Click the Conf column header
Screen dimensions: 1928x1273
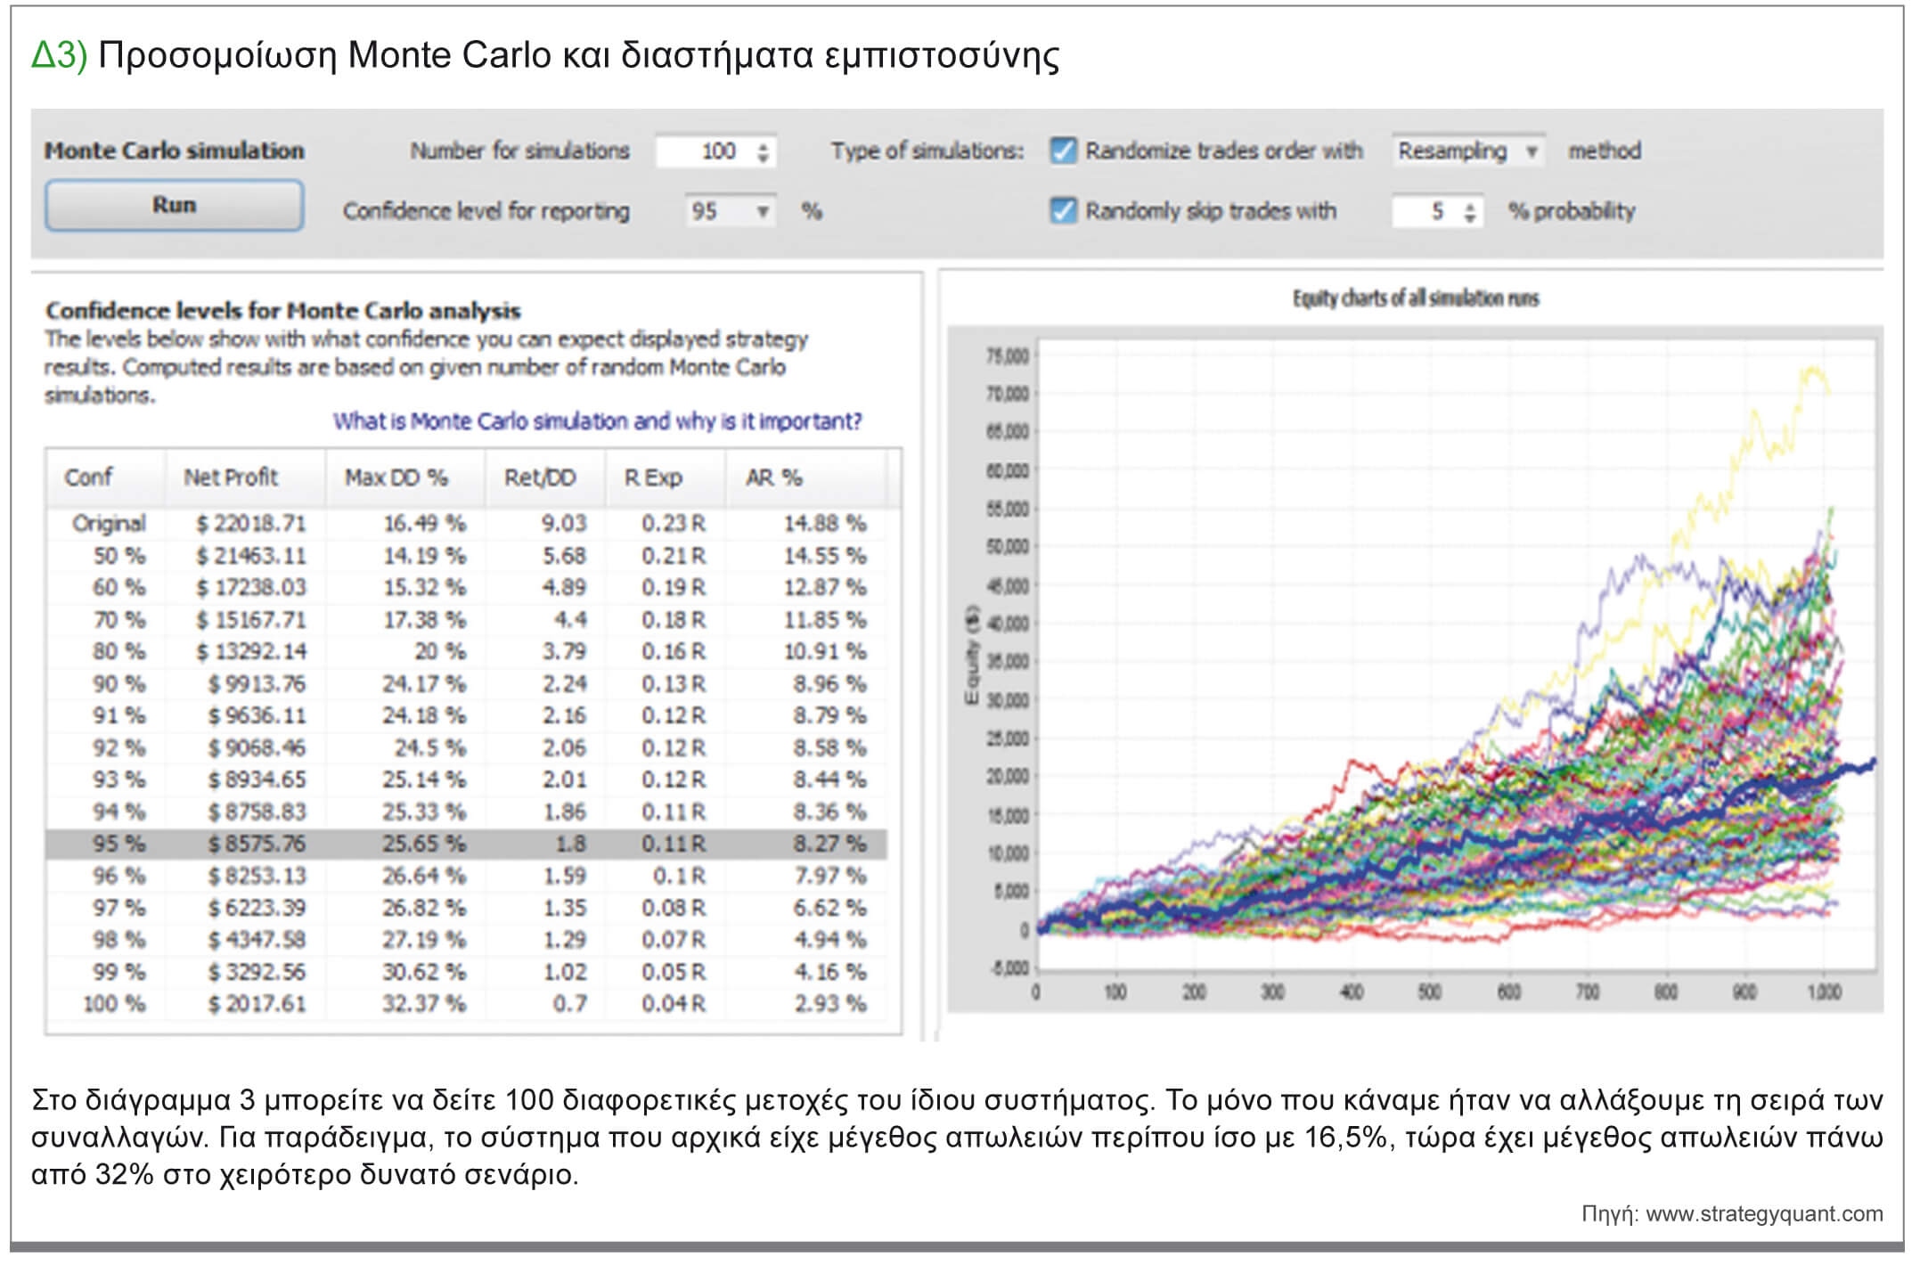tap(88, 477)
